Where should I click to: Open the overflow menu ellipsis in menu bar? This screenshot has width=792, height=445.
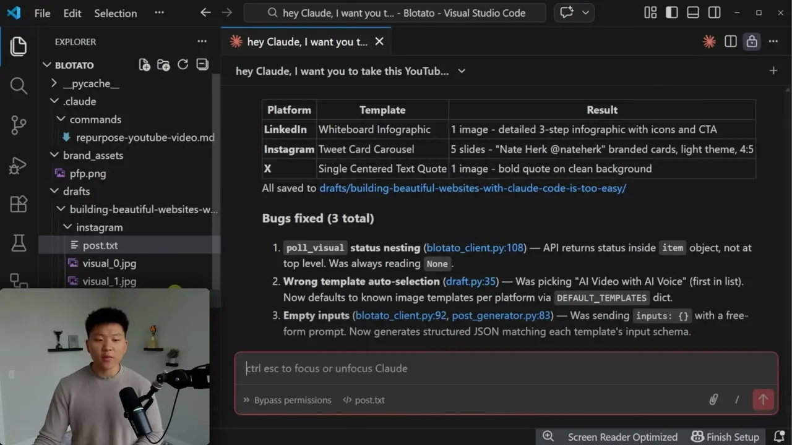pyautogui.click(x=159, y=12)
